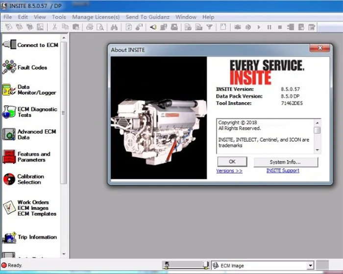The image size is (343, 274).
Task: Click the Play toolbar button
Action: [x=259, y=27]
